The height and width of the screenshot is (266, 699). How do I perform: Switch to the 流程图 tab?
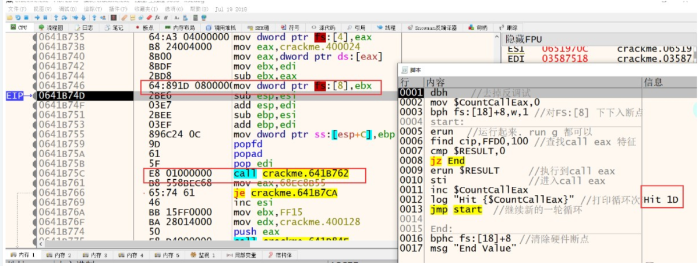(51, 27)
